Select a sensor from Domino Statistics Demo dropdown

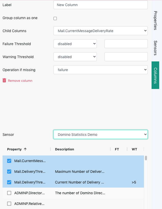(100, 135)
